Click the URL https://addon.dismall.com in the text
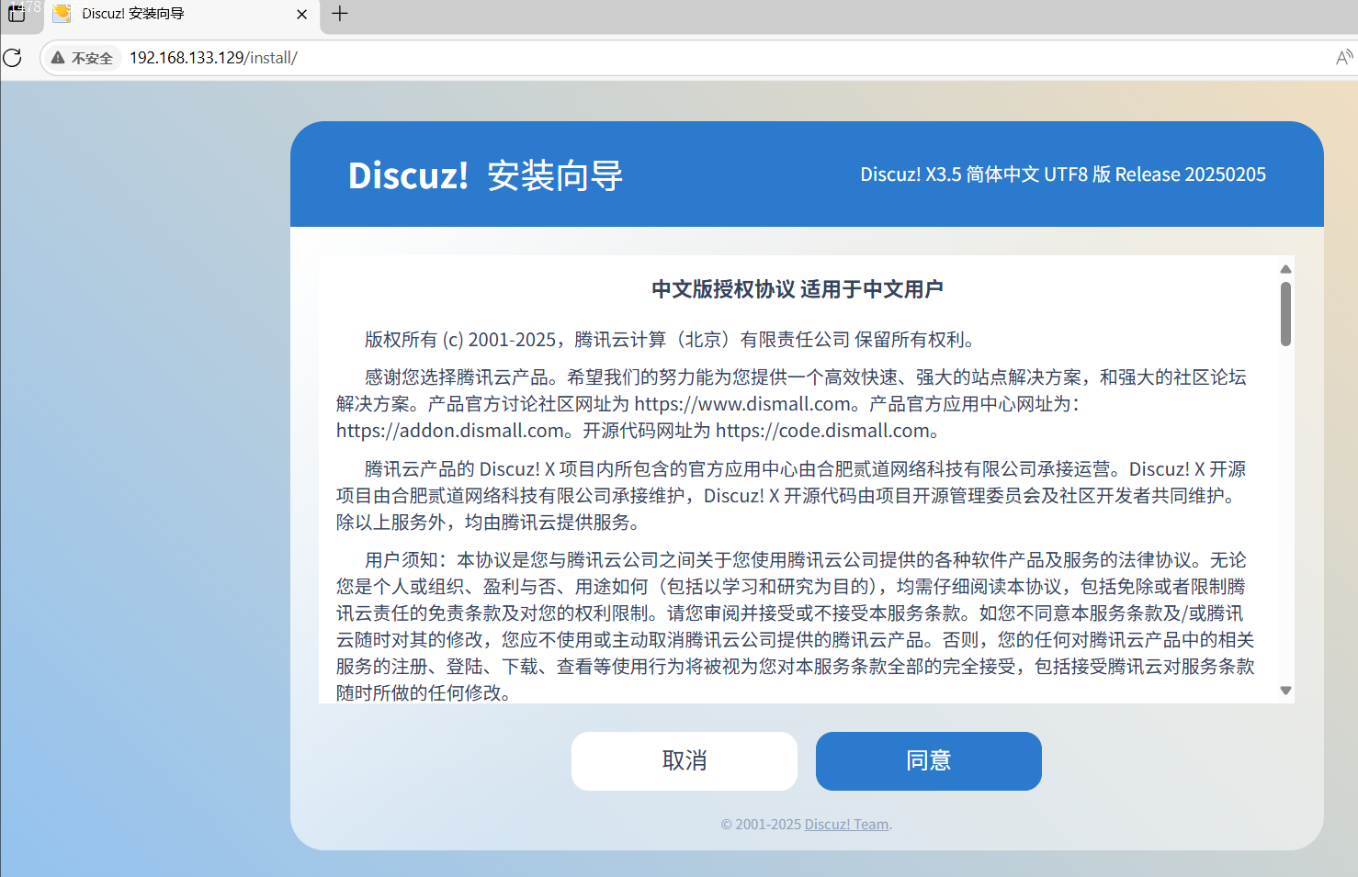 [450, 431]
